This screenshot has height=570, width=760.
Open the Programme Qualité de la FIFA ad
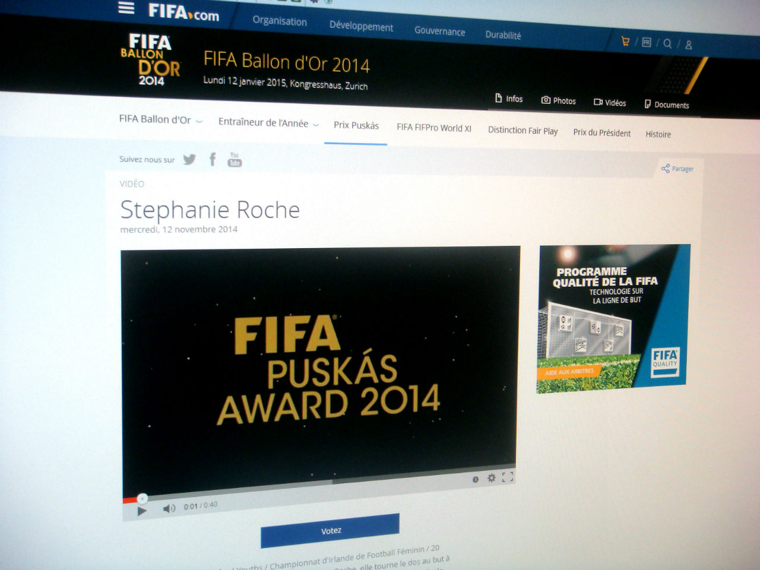point(613,318)
